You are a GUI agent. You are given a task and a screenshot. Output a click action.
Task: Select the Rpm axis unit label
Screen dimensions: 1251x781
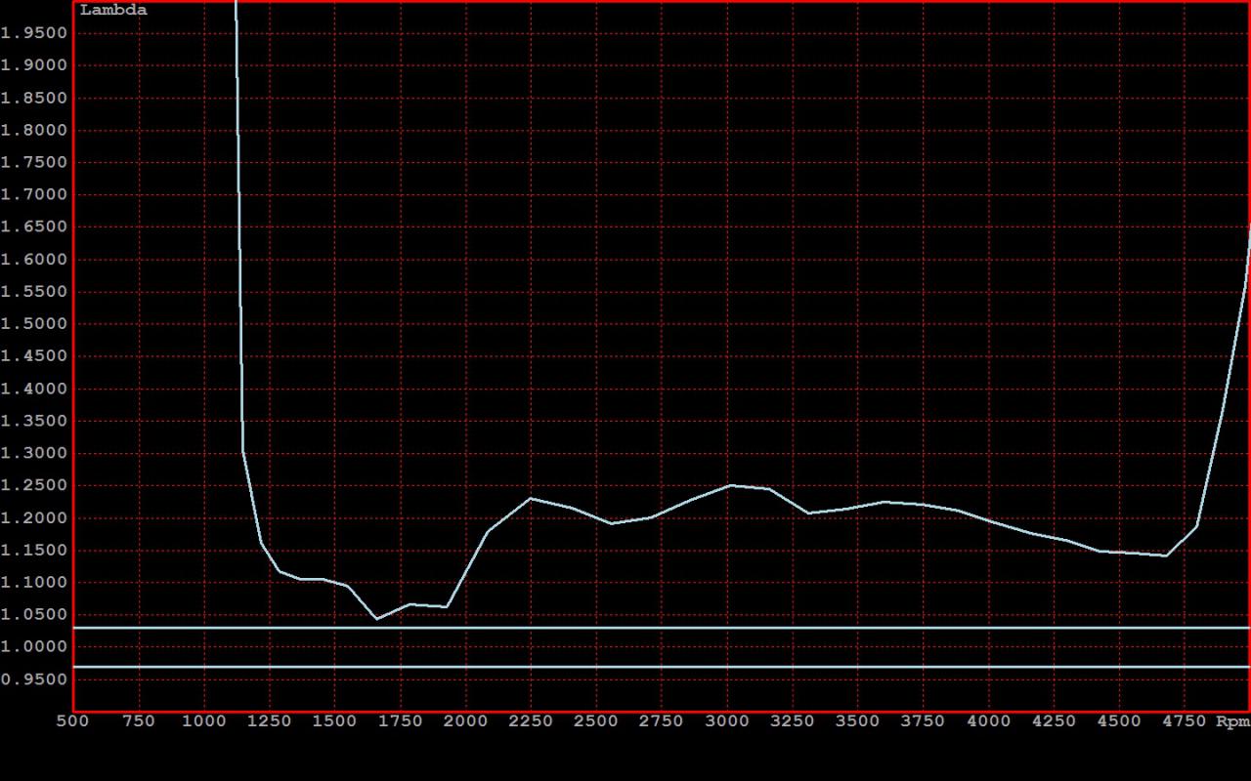[1232, 721]
